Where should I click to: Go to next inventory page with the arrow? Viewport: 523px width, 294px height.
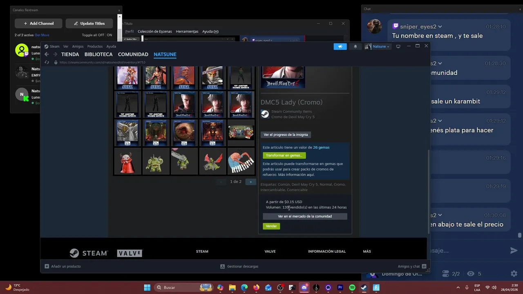click(x=250, y=182)
